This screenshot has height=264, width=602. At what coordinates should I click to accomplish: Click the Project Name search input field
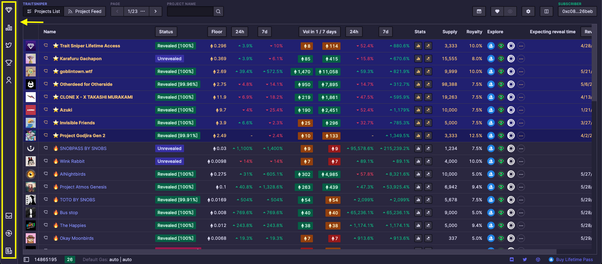(190, 11)
